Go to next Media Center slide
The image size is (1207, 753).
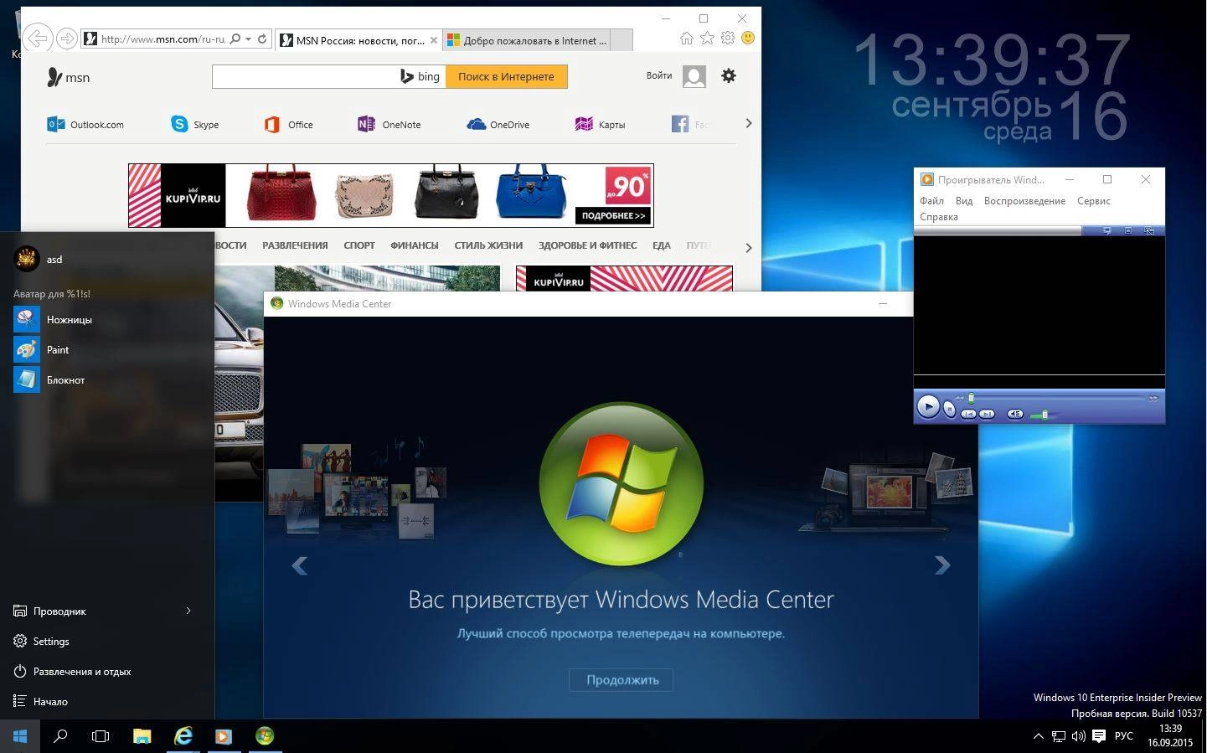(x=942, y=565)
